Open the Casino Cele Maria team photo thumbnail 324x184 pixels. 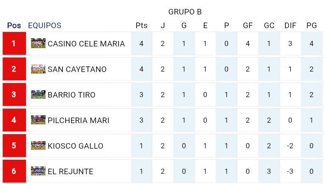tap(38, 43)
